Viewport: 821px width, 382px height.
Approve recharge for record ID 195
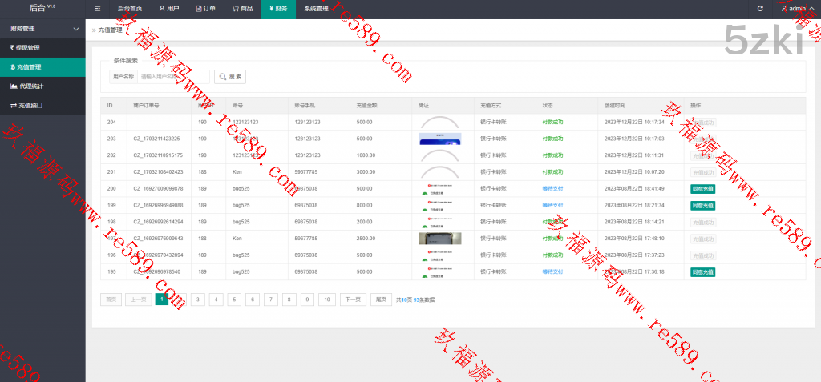[702, 271]
